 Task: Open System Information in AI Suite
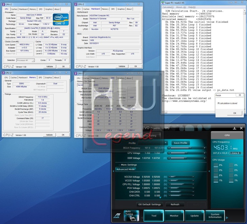coord(215,216)
